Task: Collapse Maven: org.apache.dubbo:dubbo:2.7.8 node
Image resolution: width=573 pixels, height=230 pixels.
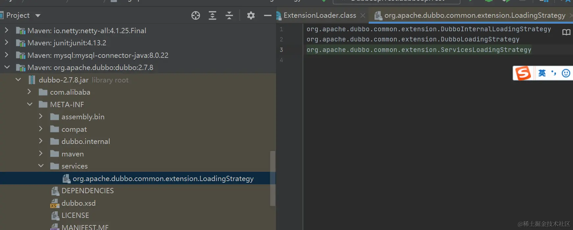Action: coord(7,67)
